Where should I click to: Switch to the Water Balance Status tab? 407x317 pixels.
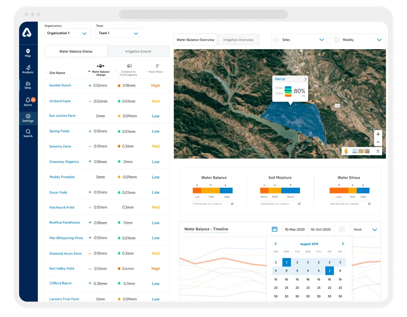[x=76, y=51]
